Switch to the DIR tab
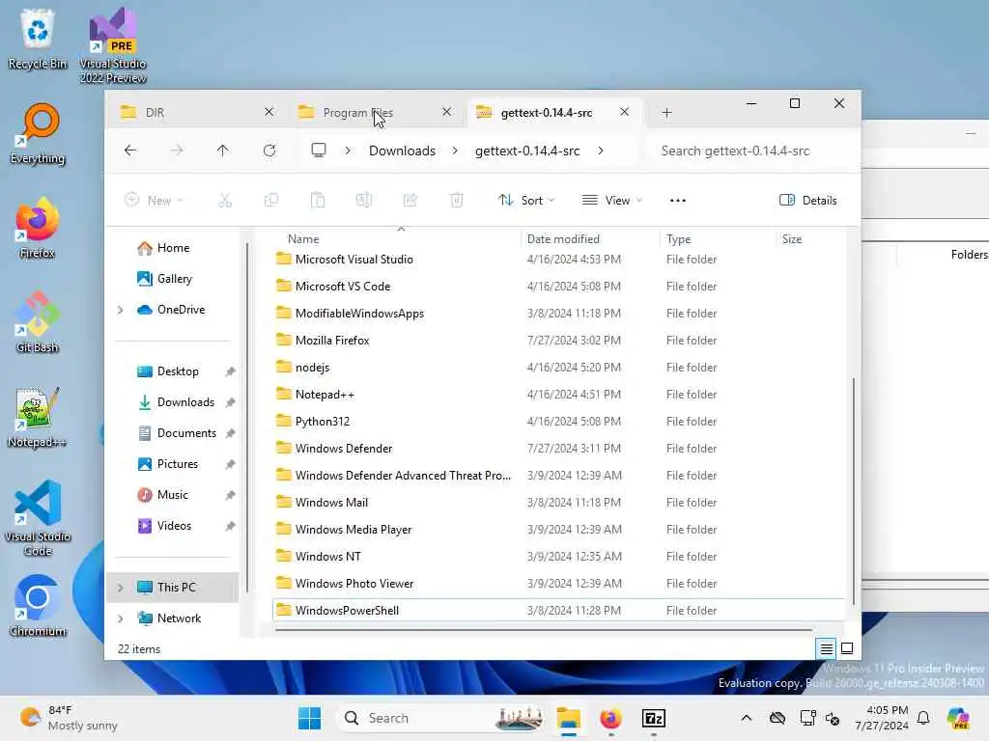Viewport: 989px width, 741px height. 197,112
